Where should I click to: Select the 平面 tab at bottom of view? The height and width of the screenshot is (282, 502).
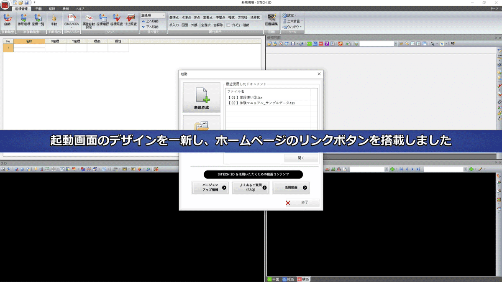[273, 279]
